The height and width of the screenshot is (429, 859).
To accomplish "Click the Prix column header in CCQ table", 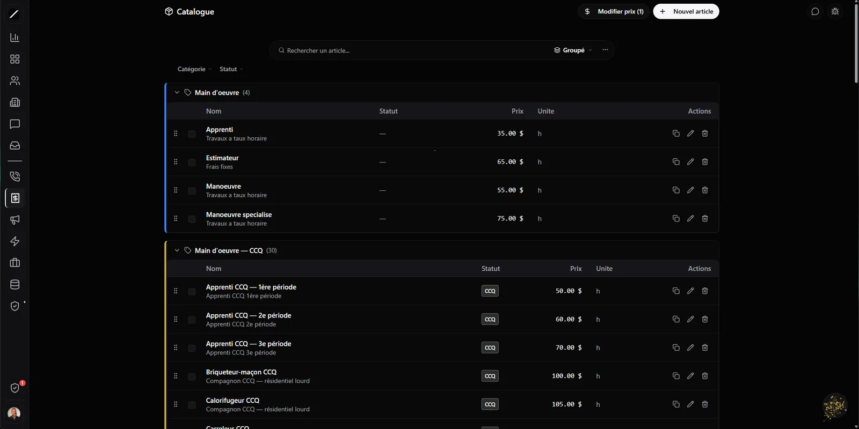I will [576, 269].
